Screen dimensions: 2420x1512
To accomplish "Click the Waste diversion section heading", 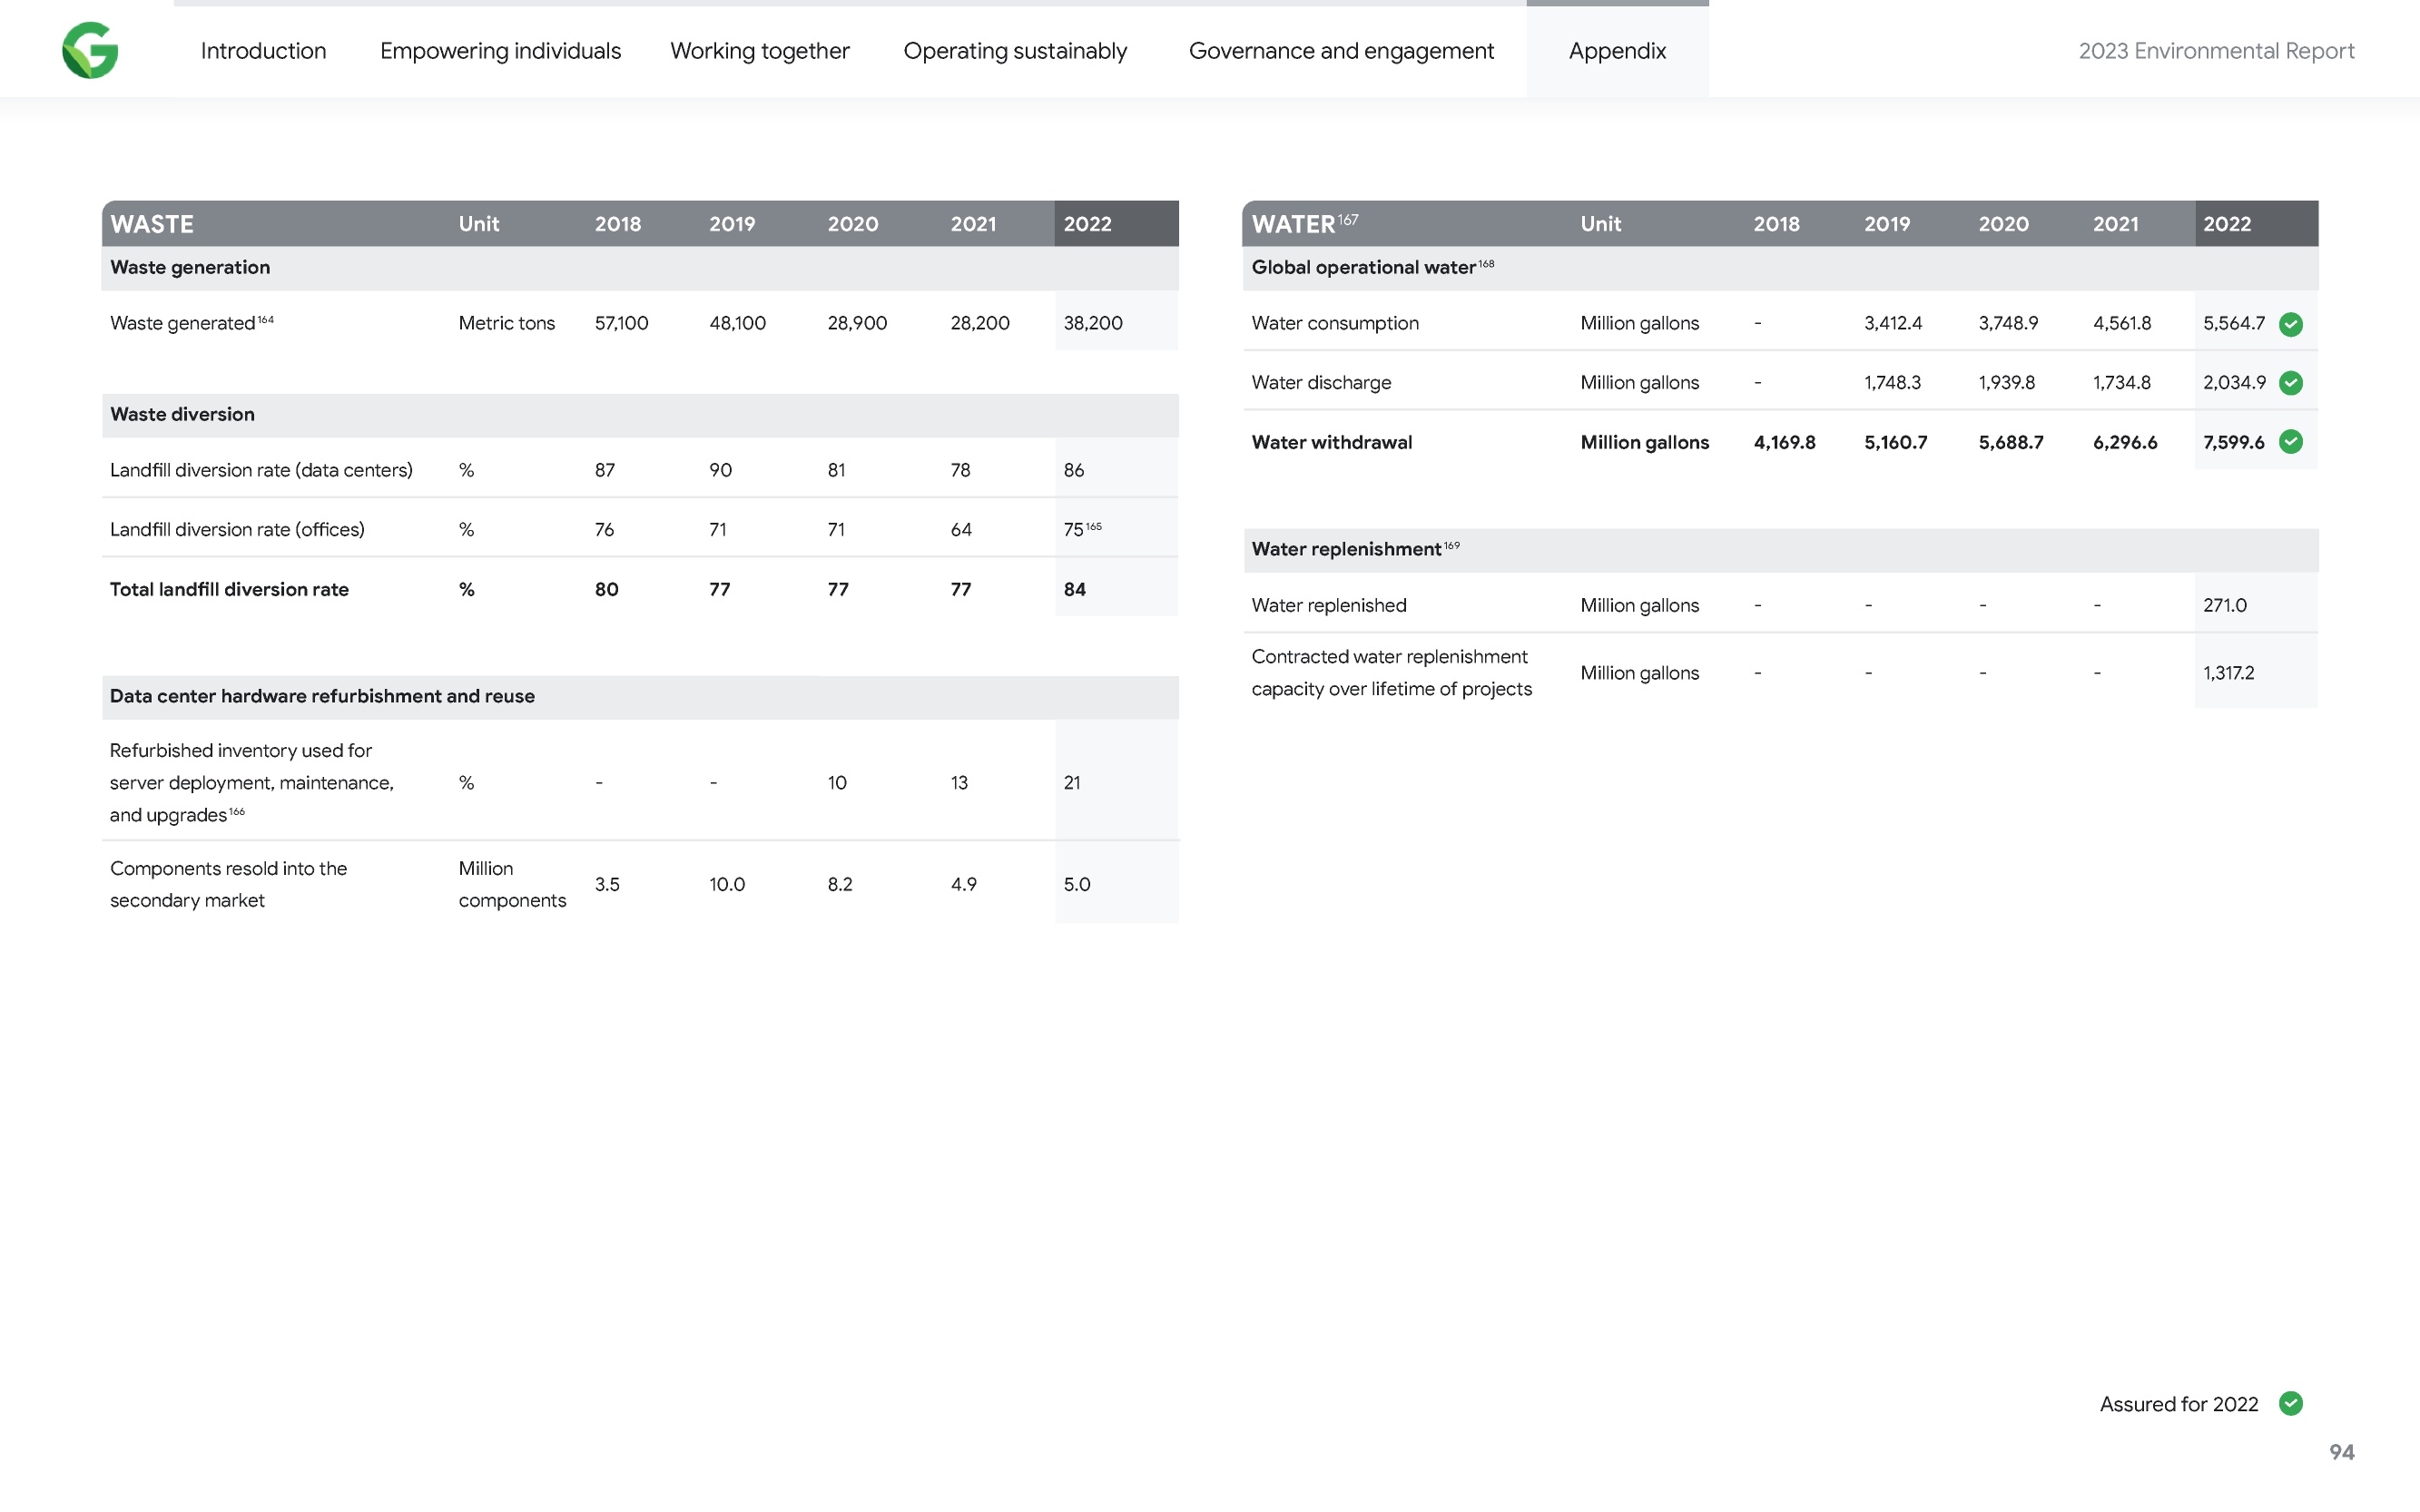I will pos(182,414).
